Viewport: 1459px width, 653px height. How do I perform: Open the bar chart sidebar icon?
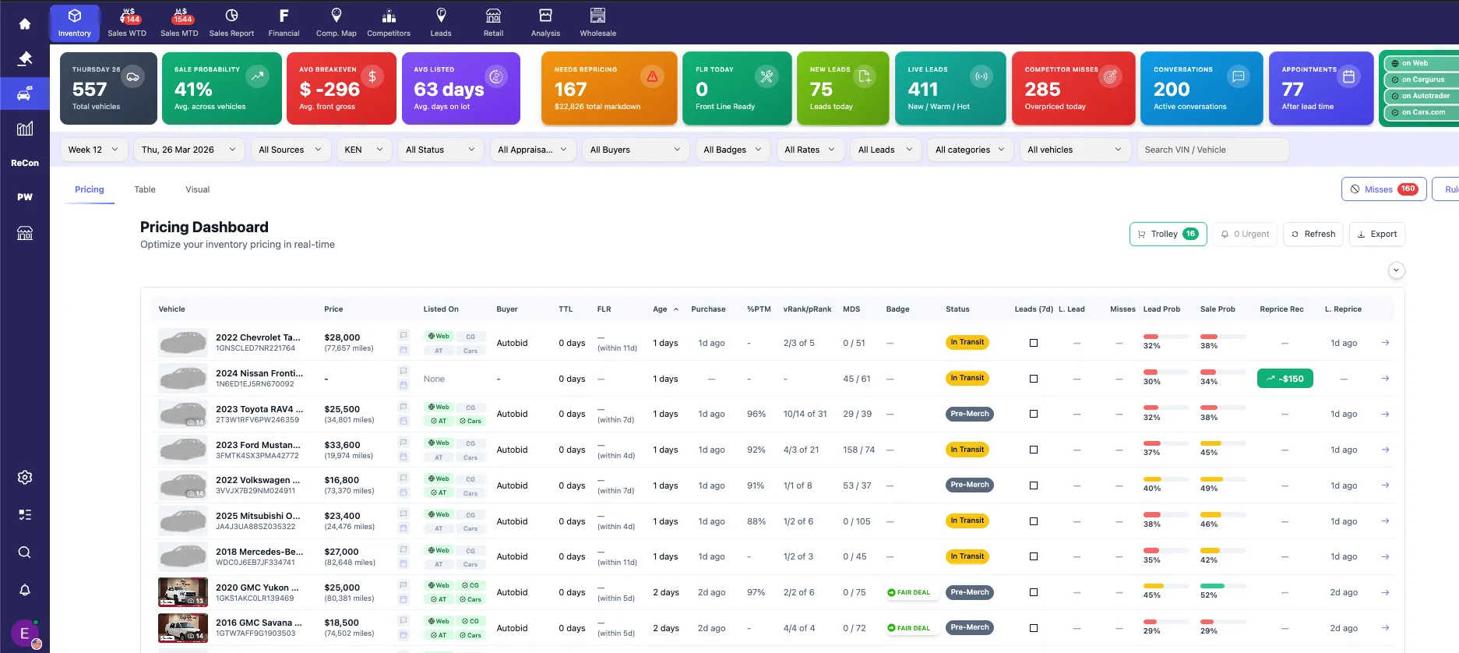click(x=25, y=129)
